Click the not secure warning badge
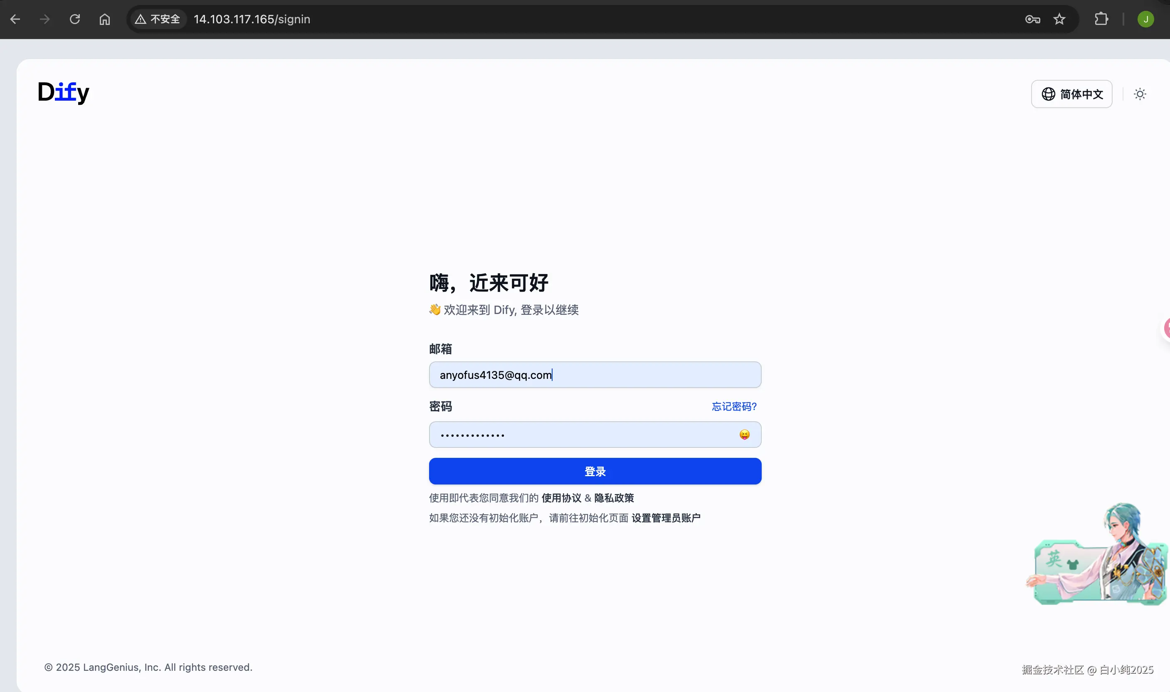This screenshot has width=1170, height=692. [158, 19]
